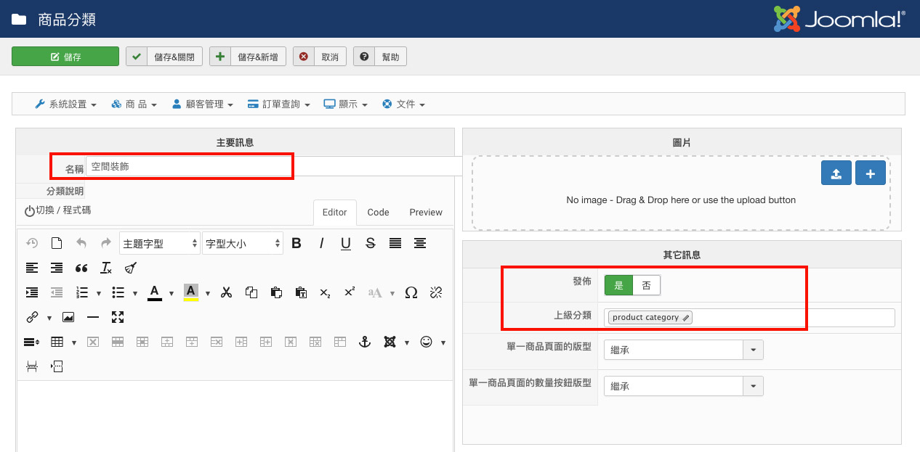The image size is (920, 452).
Task: Select the Cut (scissors) icon
Action: (226, 292)
